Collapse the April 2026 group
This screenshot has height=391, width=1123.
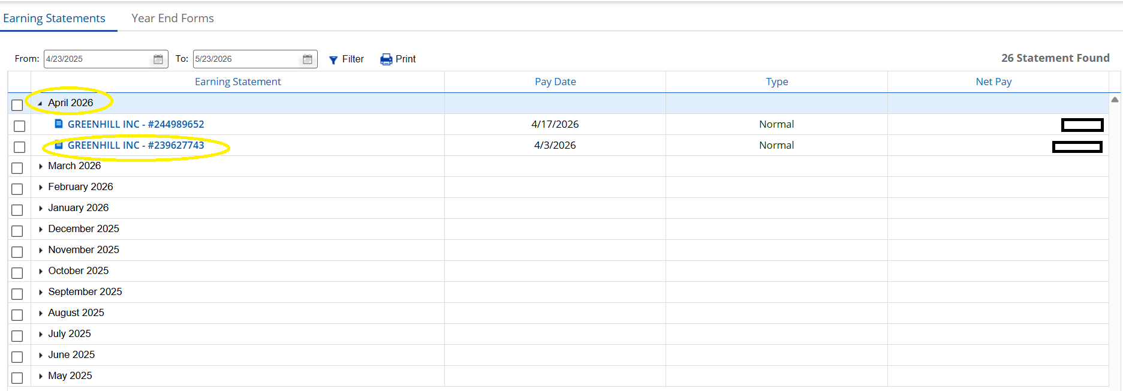pos(40,104)
